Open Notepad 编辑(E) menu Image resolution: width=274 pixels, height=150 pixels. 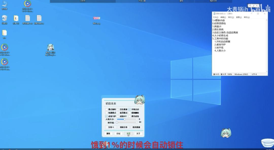tap(223, 17)
